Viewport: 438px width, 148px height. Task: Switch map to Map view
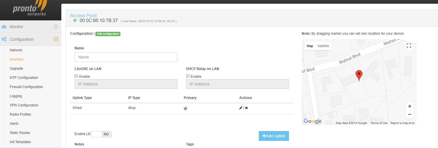coord(310,46)
